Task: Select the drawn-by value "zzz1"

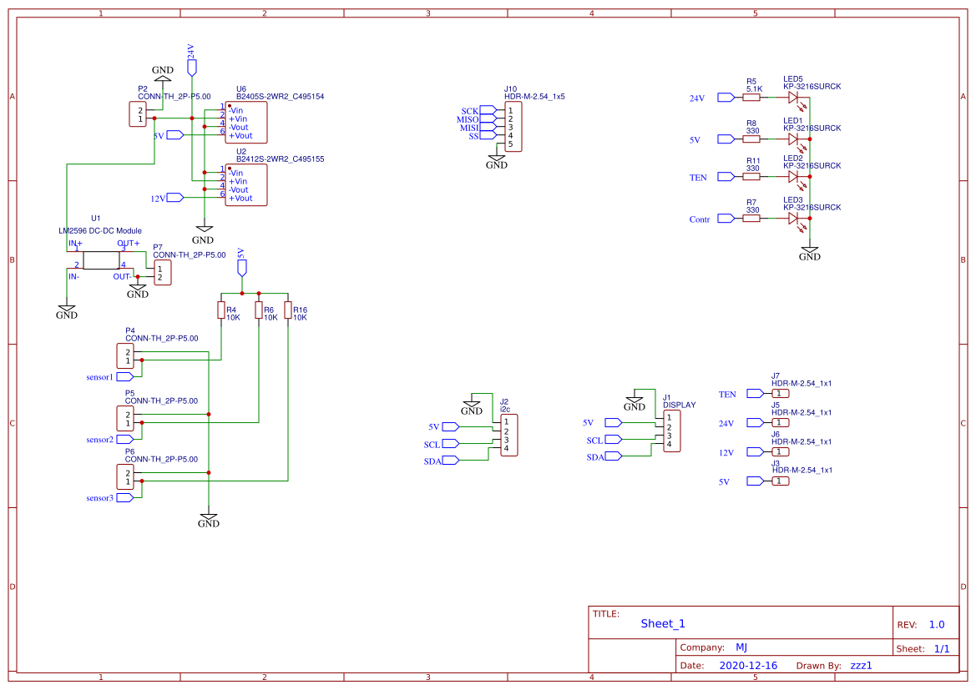Action: (862, 666)
